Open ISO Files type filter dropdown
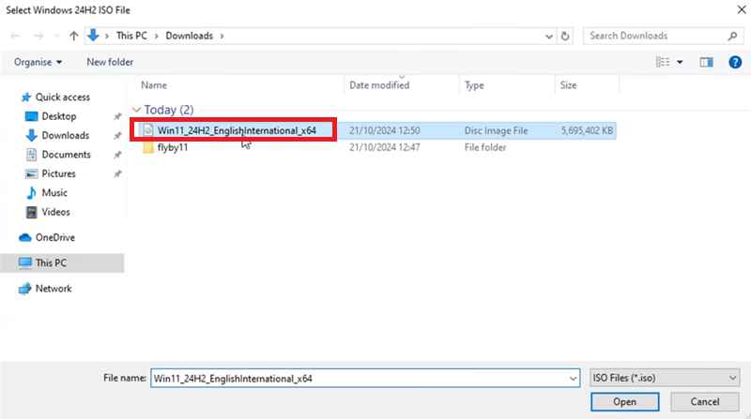Screen dimensions: 751x419 [x=665, y=378]
